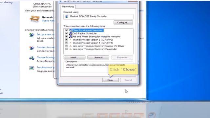Click the Cancel button
This screenshot has height=118, width=210.
[x=128, y=80]
